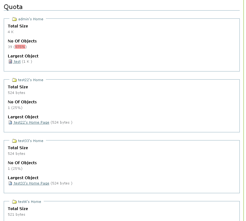Click the test33's Home legend label
The image size is (246, 221).
(x=31, y=141)
